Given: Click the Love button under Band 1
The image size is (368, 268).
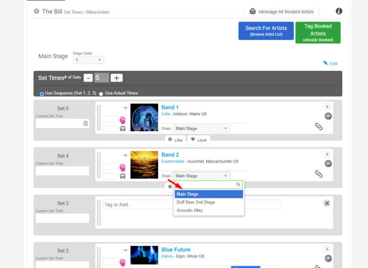Looking at the screenshot, I should (198, 140).
